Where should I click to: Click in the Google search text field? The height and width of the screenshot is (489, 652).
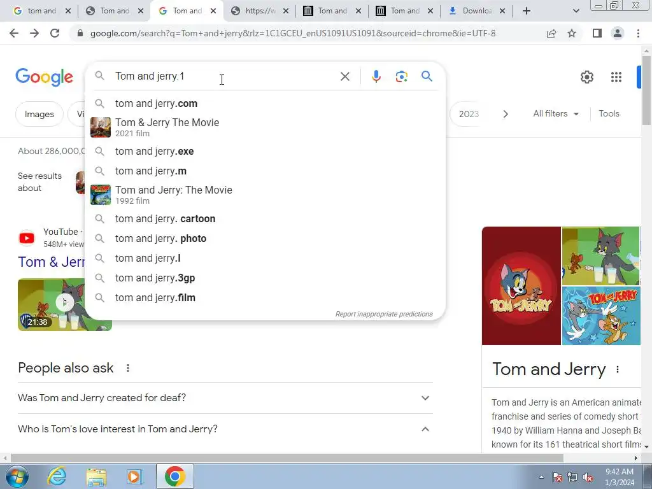225,76
